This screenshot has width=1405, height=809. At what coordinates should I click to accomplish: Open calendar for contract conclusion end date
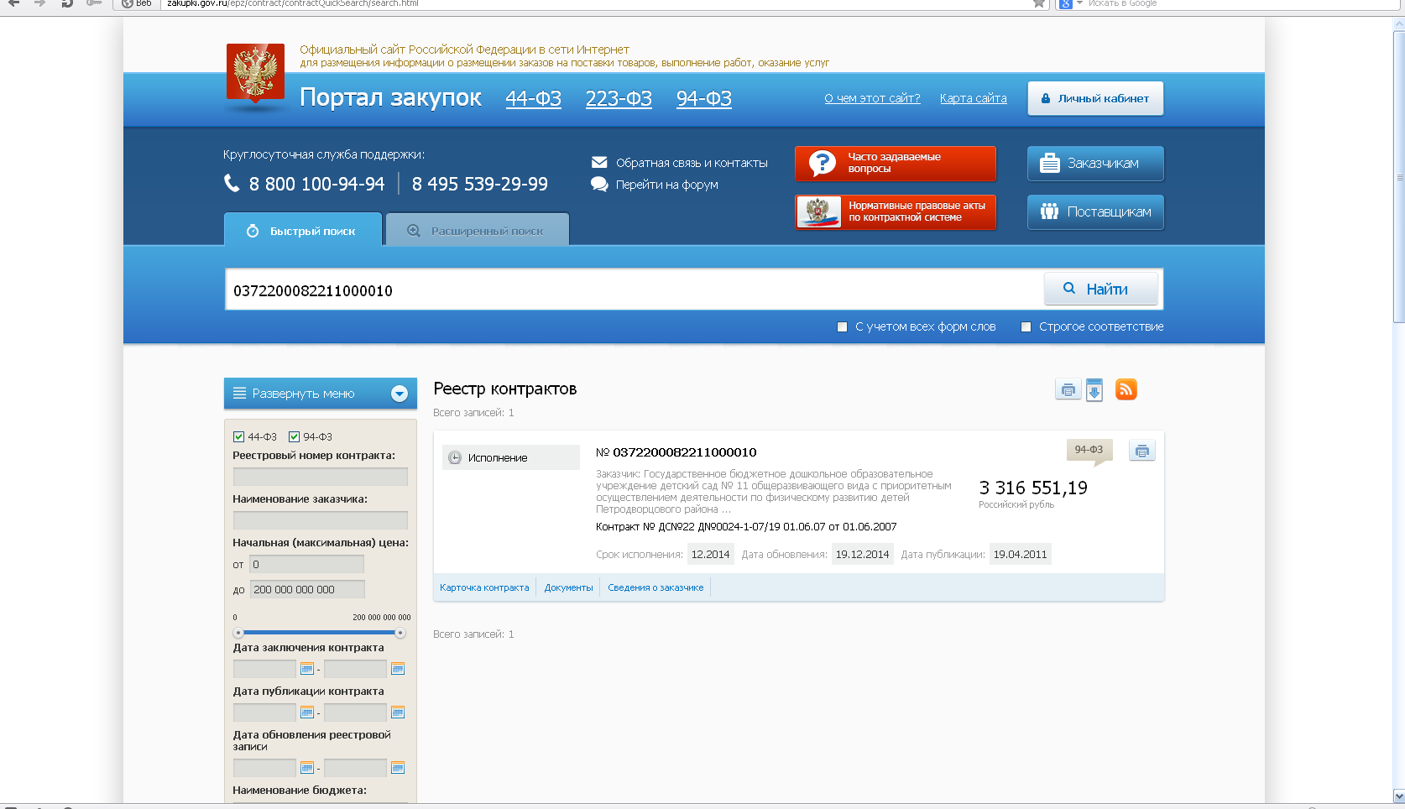pos(398,669)
